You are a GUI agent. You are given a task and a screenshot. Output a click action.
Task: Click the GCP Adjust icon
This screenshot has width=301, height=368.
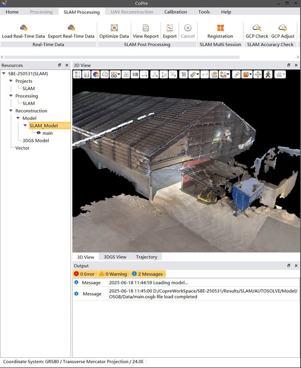point(283,28)
